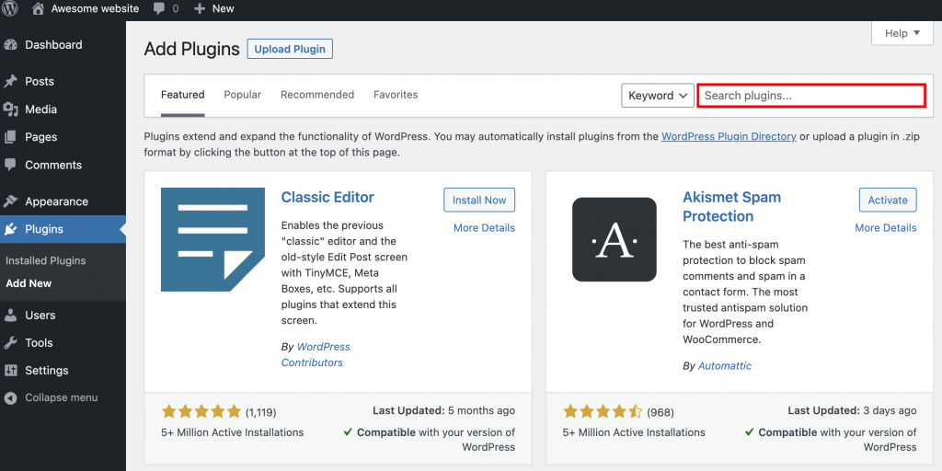Click the Appearance paintbrush icon
The width and height of the screenshot is (942, 471).
(11, 201)
